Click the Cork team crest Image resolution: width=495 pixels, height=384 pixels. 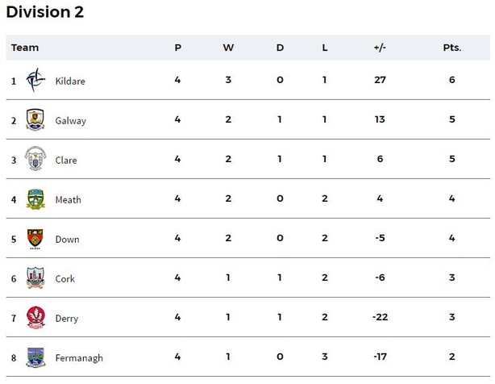tap(35, 278)
